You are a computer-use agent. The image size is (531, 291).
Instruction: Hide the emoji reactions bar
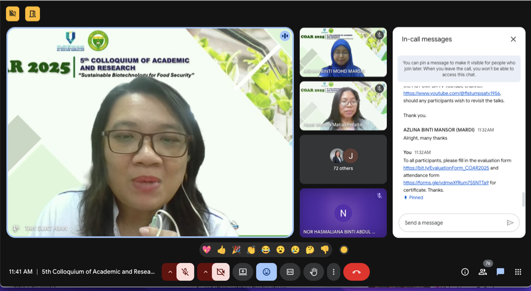coord(267,272)
